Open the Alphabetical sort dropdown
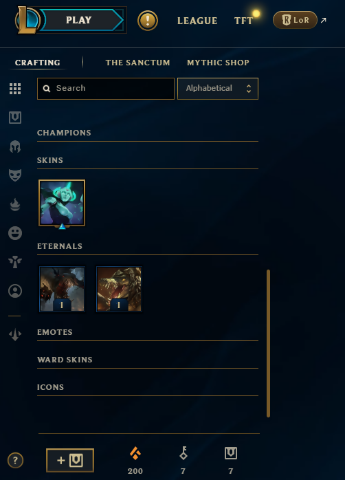 click(218, 89)
